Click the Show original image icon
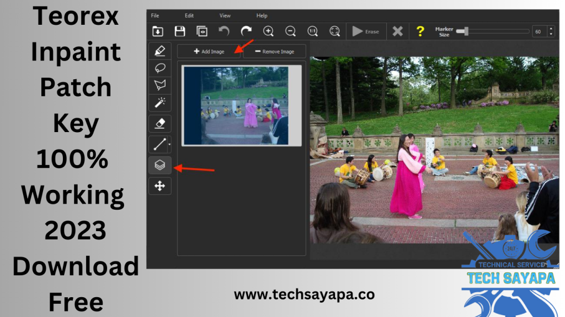The height and width of the screenshot is (317, 565). coord(202,31)
